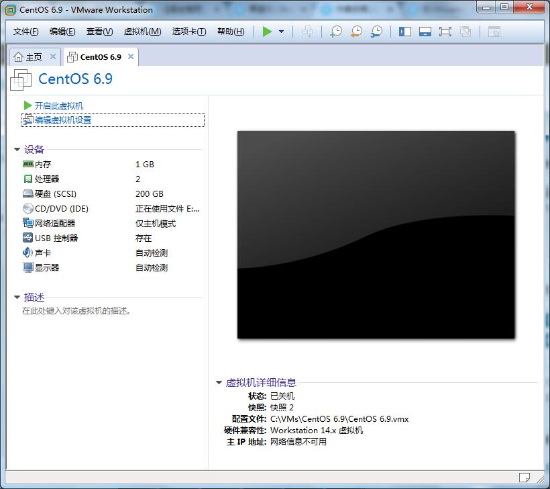Select the 网络适配器 device row
Image resolution: width=550 pixels, height=489 pixels.
click(112, 224)
